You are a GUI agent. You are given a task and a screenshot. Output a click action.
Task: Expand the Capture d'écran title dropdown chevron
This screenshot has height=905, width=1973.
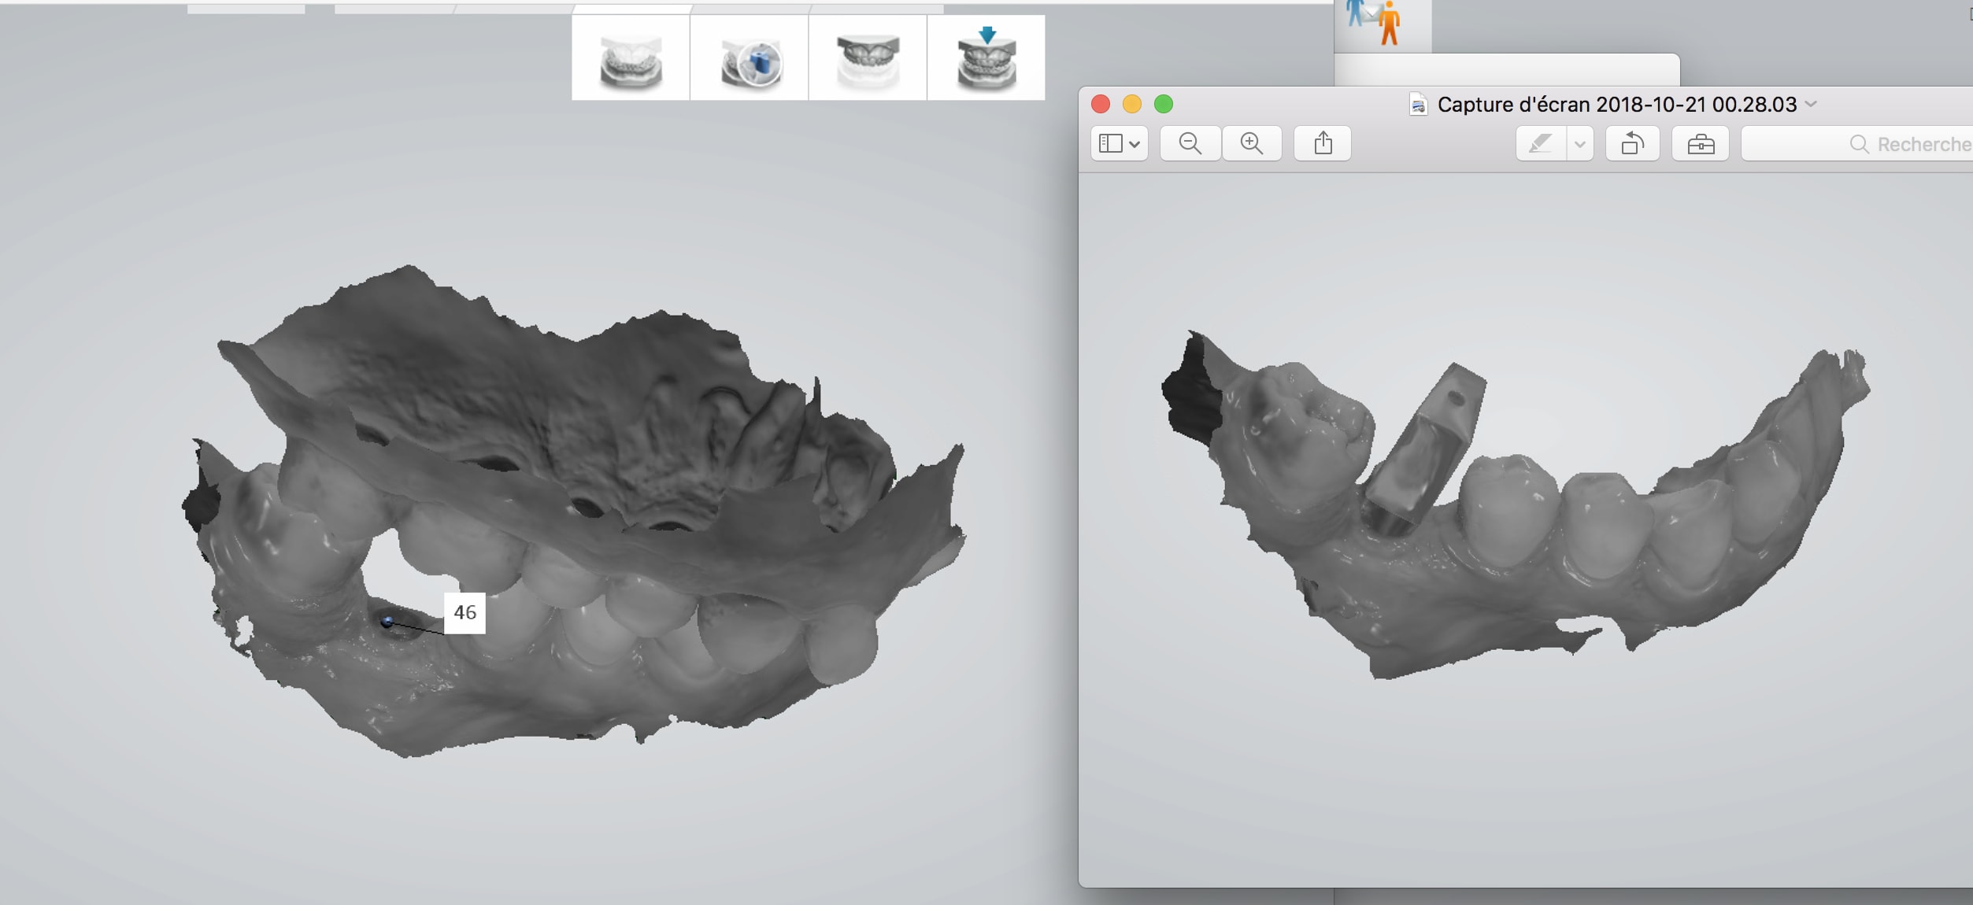1811,104
